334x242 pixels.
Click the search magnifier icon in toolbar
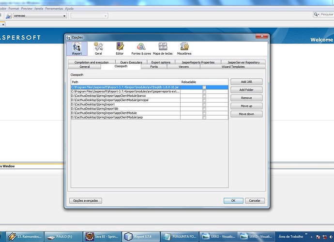[x=316, y=14]
